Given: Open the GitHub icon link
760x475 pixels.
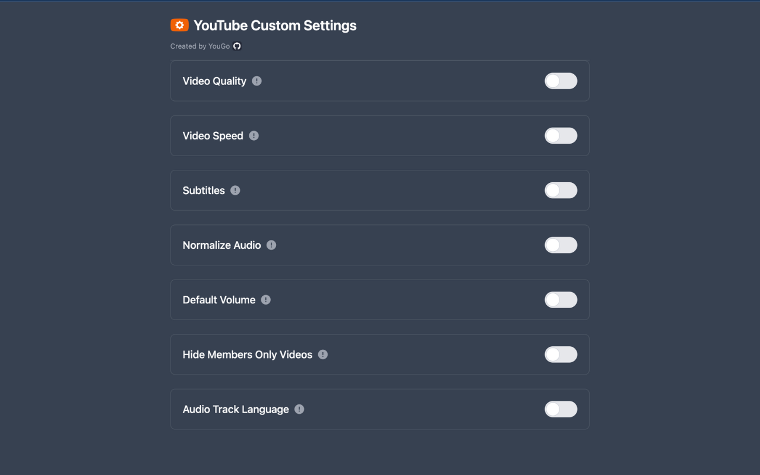Looking at the screenshot, I should pos(237,46).
